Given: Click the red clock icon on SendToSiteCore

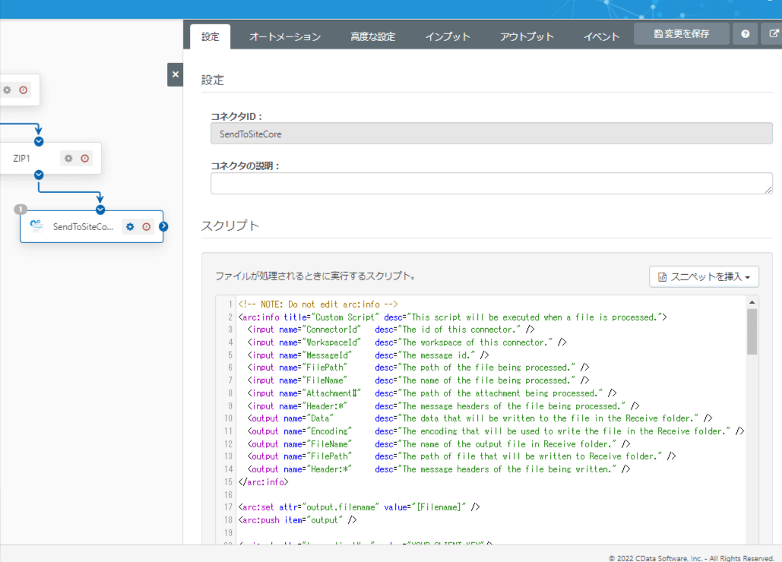Looking at the screenshot, I should [x=147, y=226].
